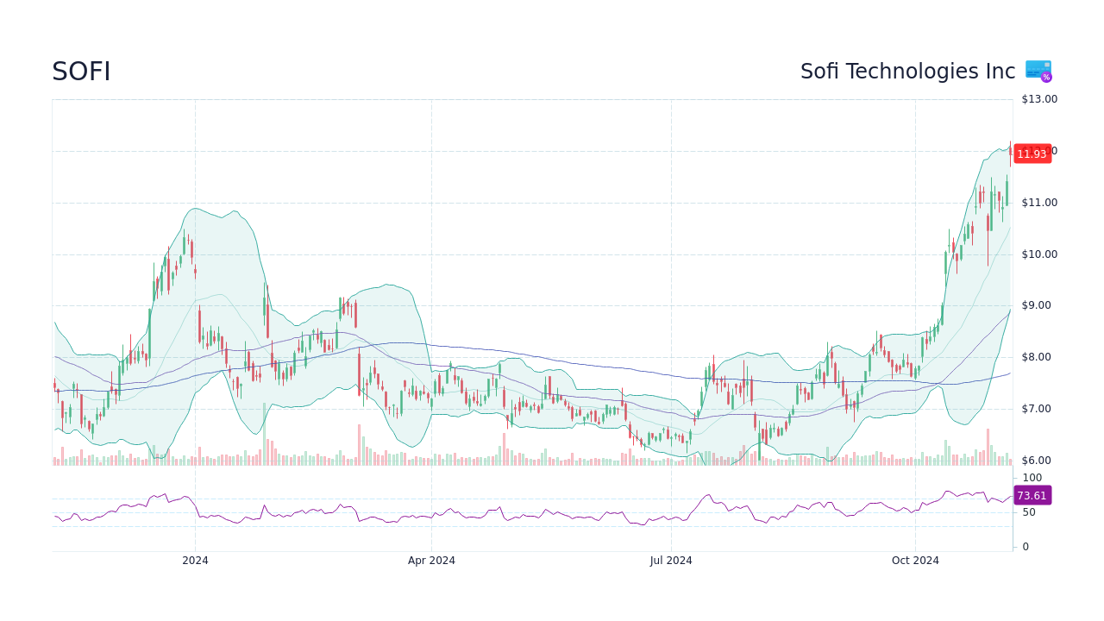This screenshot has height=621, width=1104.
Task: Click the 2024 date axis label
Action: tap(195, 561)
